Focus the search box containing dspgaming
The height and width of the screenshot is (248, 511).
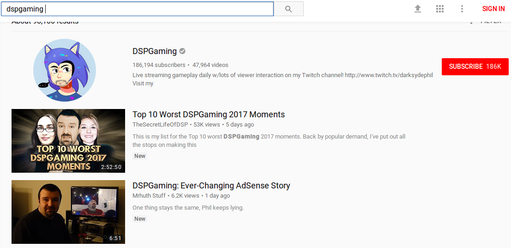(137, 9)
